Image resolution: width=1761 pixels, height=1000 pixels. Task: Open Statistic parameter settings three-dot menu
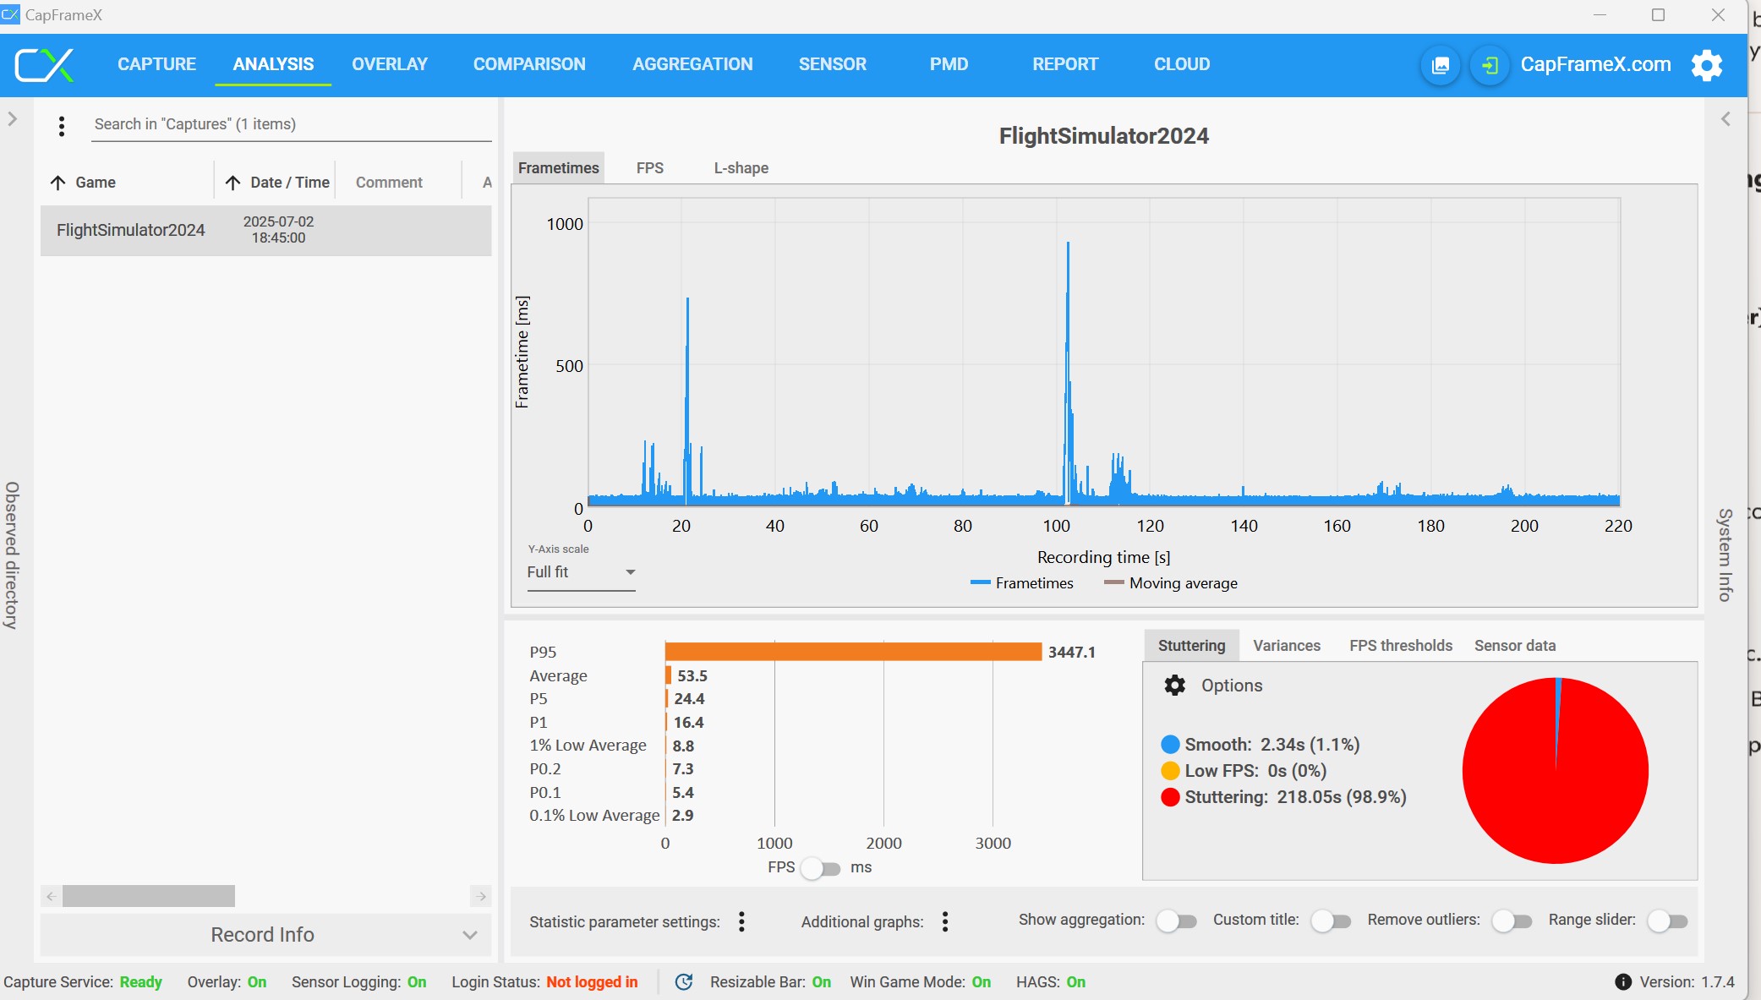coord(741,921)
